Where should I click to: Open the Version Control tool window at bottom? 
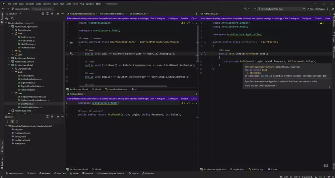tap(14, 174)
